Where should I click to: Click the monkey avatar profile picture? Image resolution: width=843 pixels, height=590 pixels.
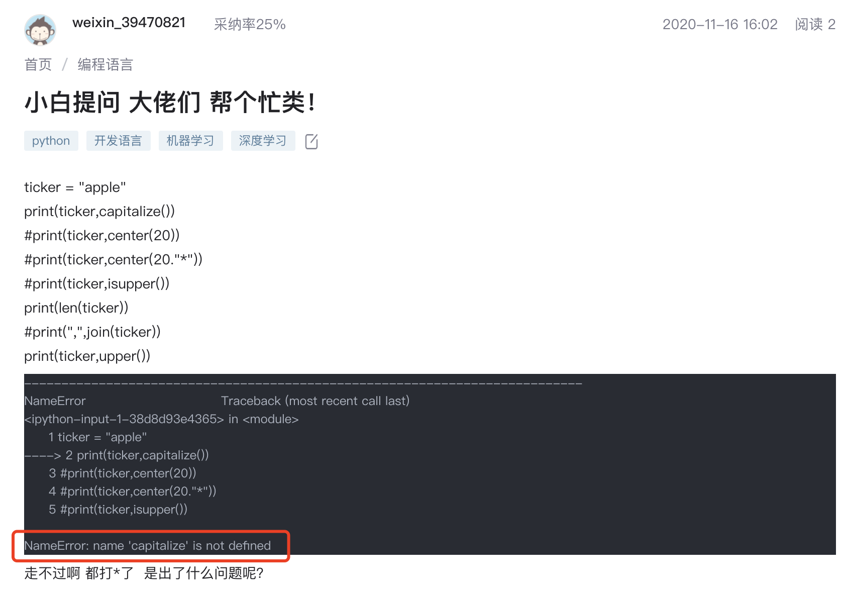click(40, 30)
